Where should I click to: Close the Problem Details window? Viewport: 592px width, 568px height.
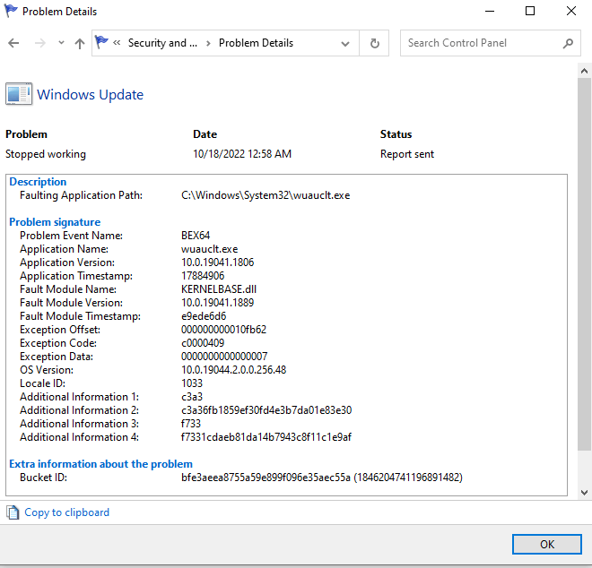pyautogui.click(x=571, y=12)
